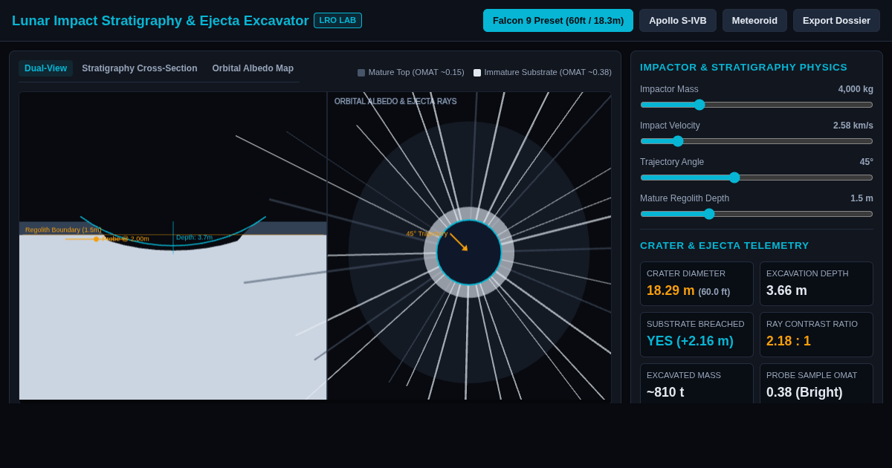Apply the Falcon 9 Preset button
892x468 pixels.
[x=558, y=21]
